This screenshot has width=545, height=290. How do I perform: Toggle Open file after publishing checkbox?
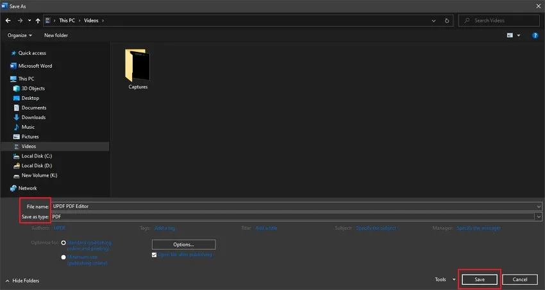[x=155, y=255]
